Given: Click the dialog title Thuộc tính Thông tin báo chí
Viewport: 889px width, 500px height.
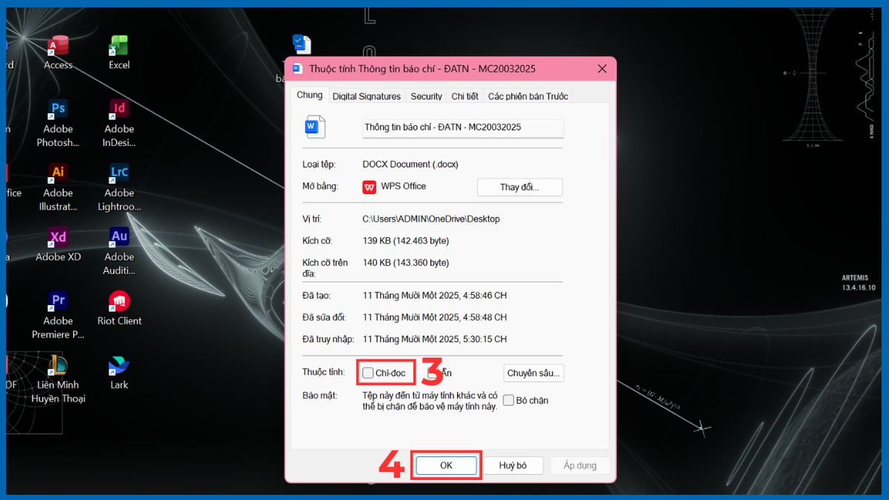Looking at the screenshot, I should pyautogui.click(x=422, y=69).
